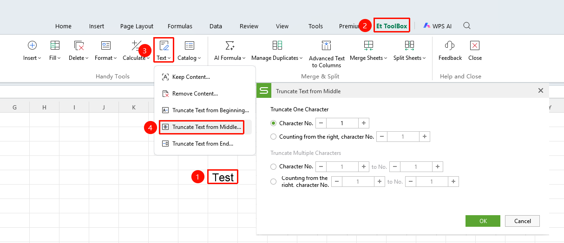
Task: Select column G header
Action: [15, 108]
